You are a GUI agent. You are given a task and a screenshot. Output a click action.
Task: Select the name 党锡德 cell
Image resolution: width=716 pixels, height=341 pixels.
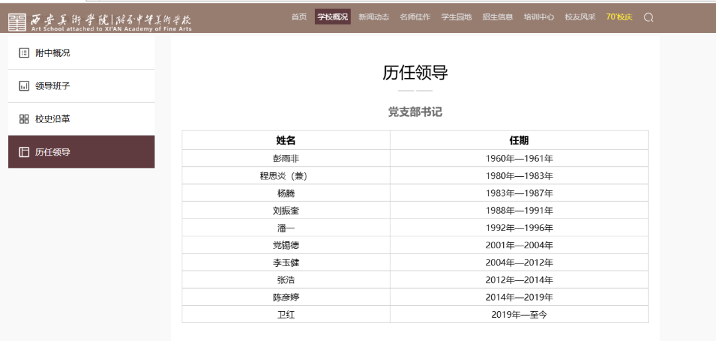[x=286, y=245]
